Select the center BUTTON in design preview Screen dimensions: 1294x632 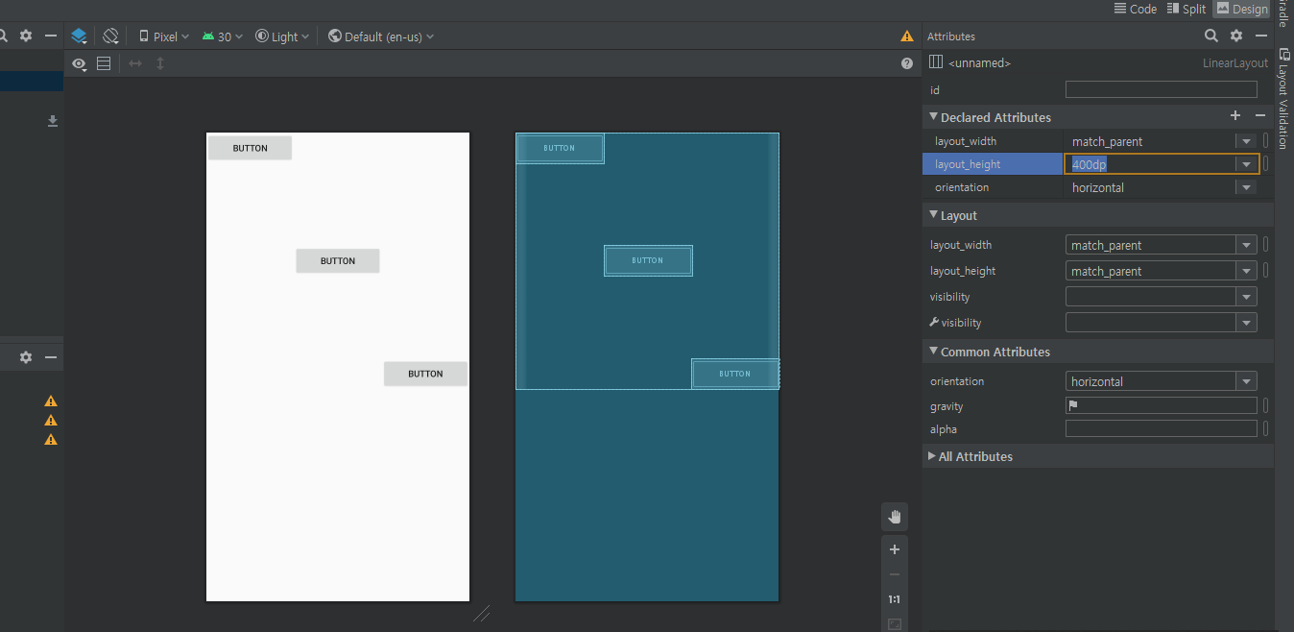[338, 260]
